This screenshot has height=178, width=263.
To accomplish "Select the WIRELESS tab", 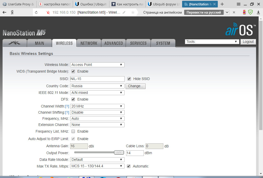I will tap(64, 43).
